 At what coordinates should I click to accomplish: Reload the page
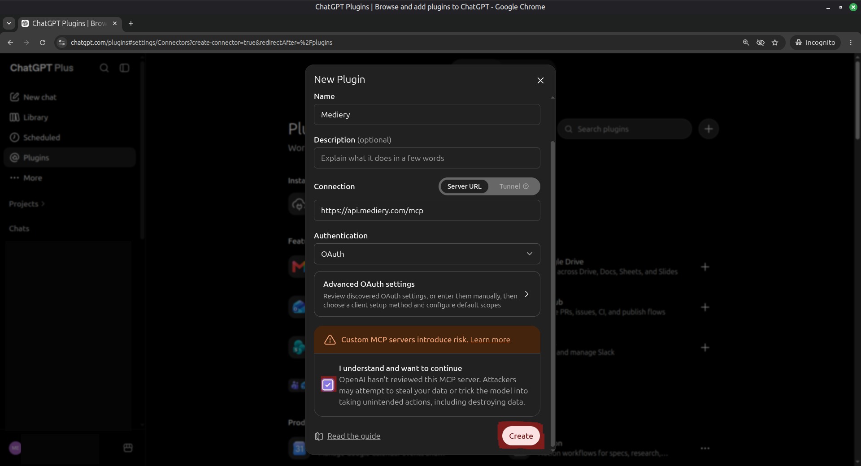click(43, 43)
